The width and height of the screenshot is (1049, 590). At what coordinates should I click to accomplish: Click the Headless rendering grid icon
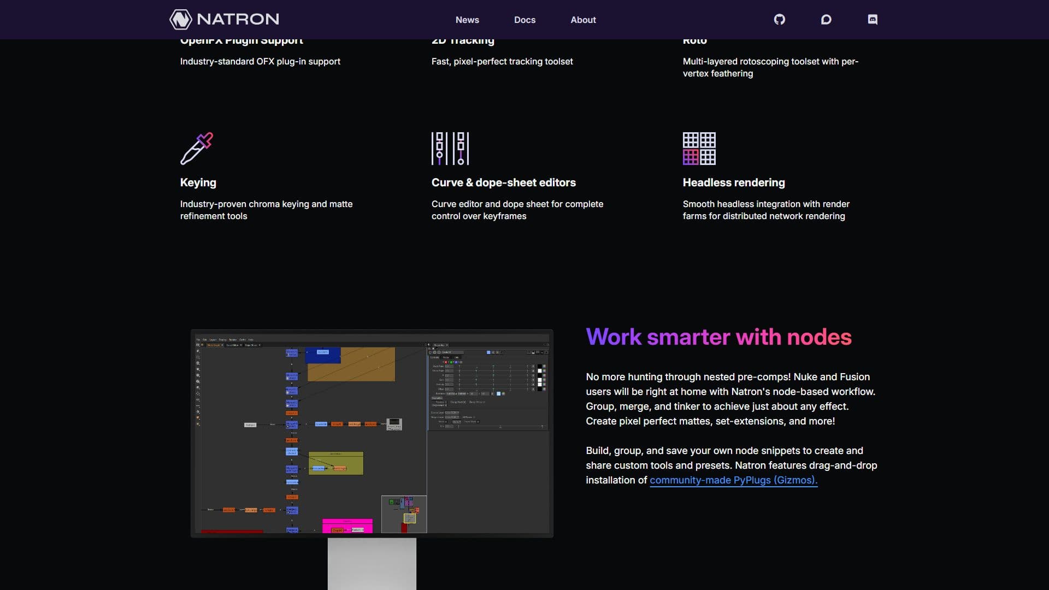point(699,148)
